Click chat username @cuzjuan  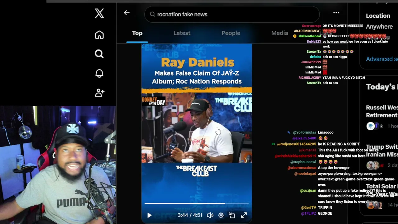pos(308,190)
